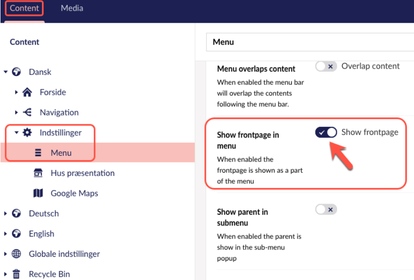Disable the Show frontpage toggle
This screenshot has height=280, width=414.
[326, 132]
